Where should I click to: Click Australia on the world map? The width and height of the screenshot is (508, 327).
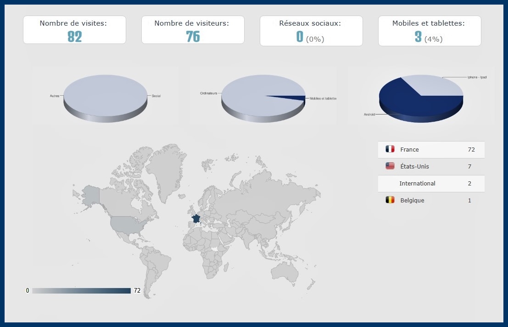click(285, 272)
